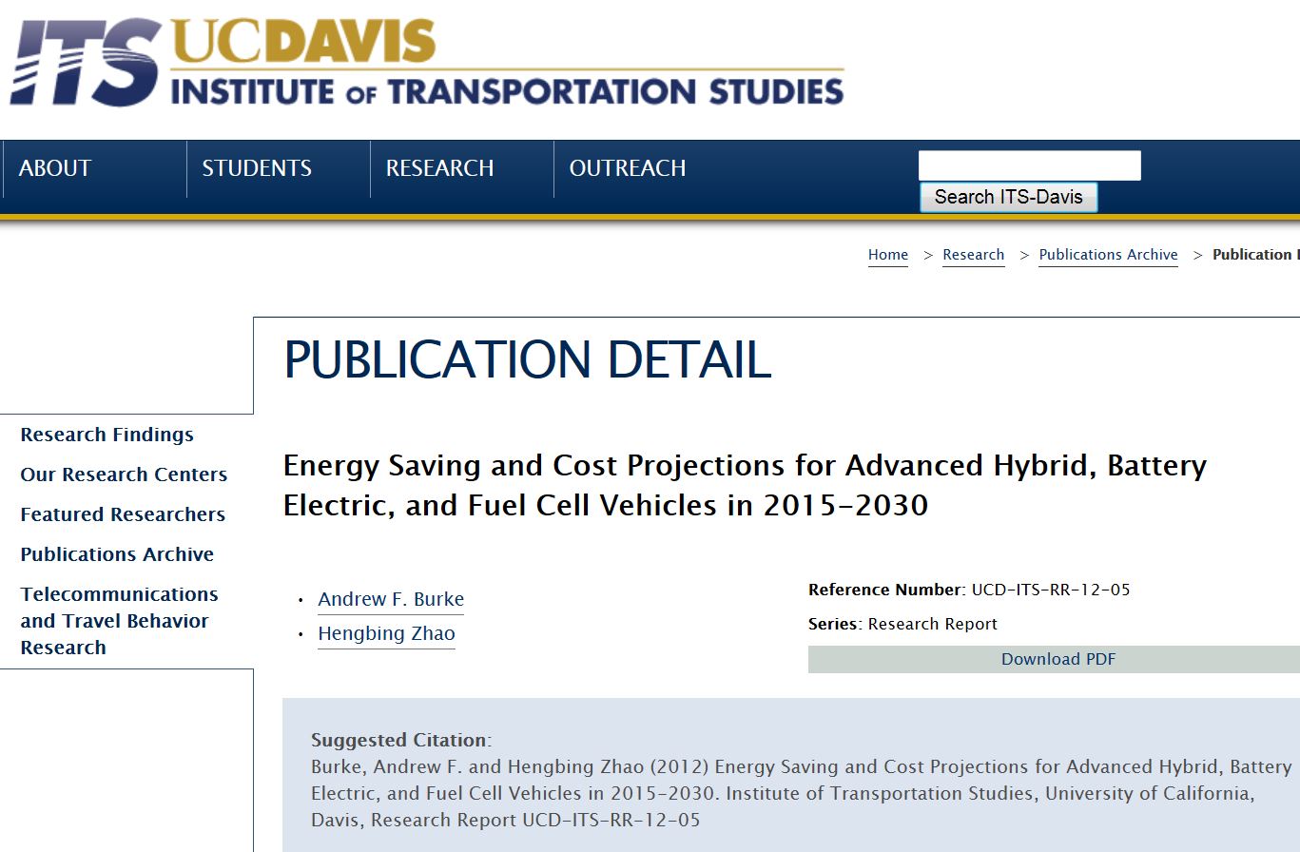1300x852 pixels.
Task: Click the Publication Detail page heading
Action: coord(527,360)
